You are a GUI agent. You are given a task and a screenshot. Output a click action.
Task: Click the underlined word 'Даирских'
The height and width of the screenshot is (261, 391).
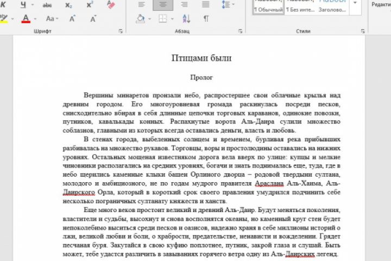[300, 254]
